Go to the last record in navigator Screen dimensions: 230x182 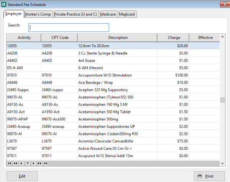click(x=46, y=163)
